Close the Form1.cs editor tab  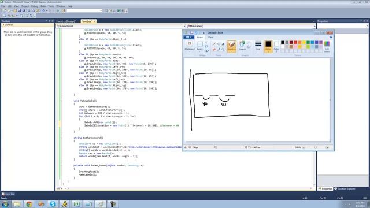tap(95, 21)
